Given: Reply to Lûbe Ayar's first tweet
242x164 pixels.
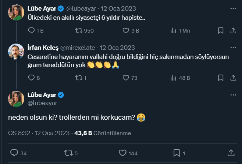Looking at the screenshot, I should (32, 31).
